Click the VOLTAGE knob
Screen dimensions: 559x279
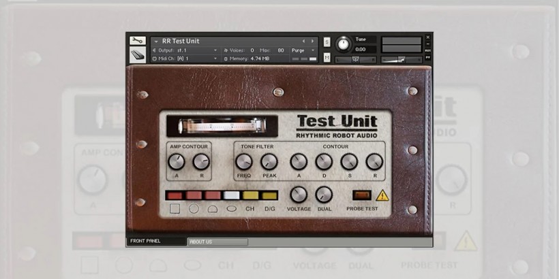(x=298, y=195)
